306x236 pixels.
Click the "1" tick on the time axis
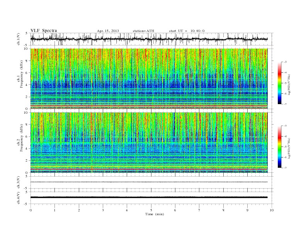pyautogui.click(x=54, y=210)
